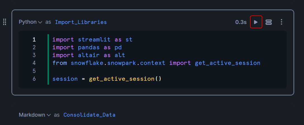Click the altair text on line 3
Image resolution: width=304 pixels, height=125 pixels.
coord(89,55)
